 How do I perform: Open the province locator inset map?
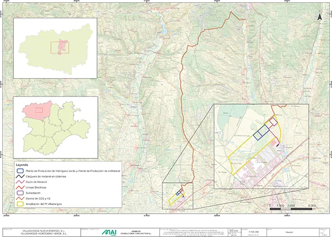click(55, 48)
